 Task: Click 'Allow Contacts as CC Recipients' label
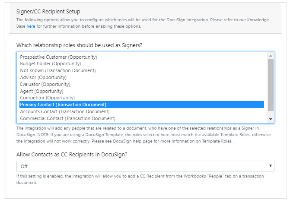click(72, 155)
